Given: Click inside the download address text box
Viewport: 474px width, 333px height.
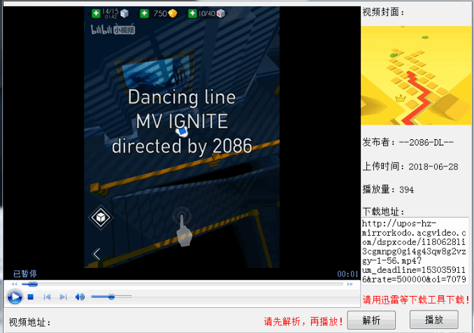Looking at the screenshot, I should pos(415,250).
